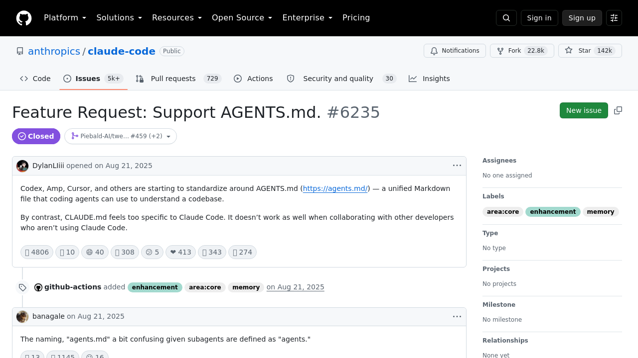Click the area:core label in the timeline event
This screenshot has height=358, width=638.
[205, 287]
